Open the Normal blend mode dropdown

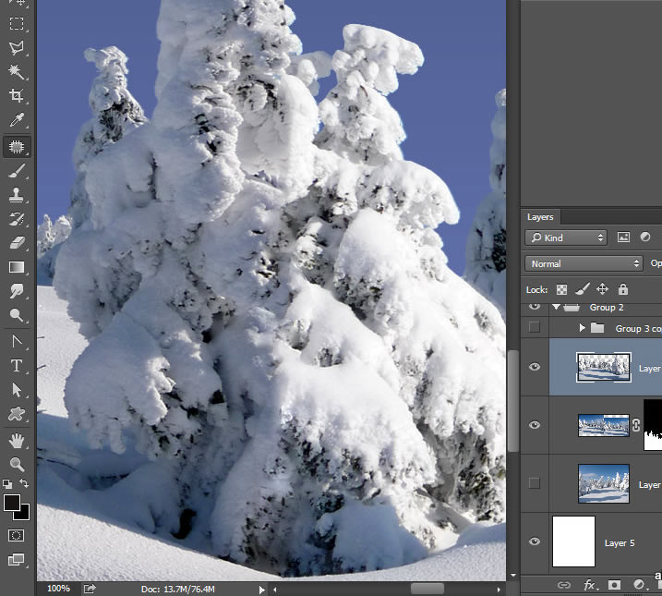coord(566,263)
